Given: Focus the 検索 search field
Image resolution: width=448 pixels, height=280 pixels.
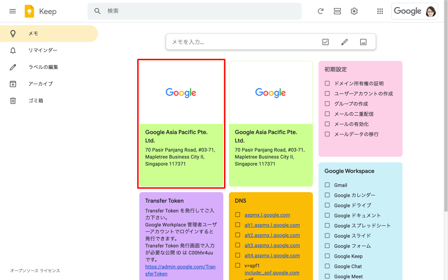Looking at the screenshot, I should pos(195,11).
